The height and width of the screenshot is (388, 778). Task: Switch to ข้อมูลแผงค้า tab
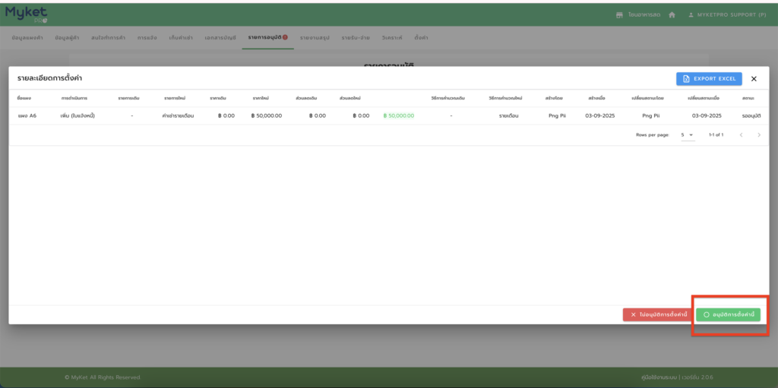pyautogui.click(x=27, y=38)
